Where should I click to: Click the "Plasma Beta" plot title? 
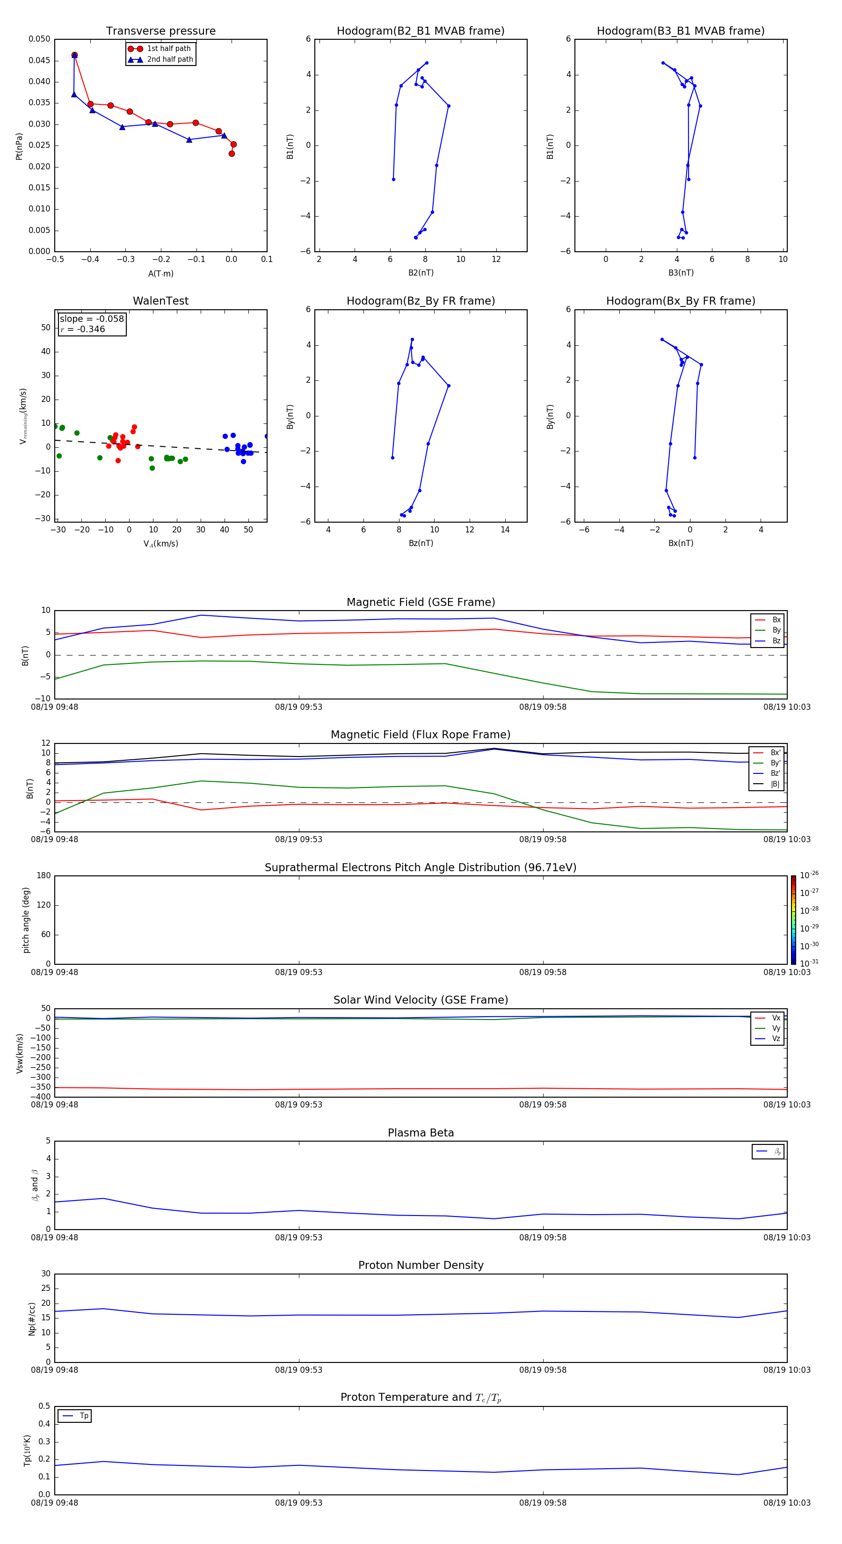pyautogui.click(x=421, y=1133)
